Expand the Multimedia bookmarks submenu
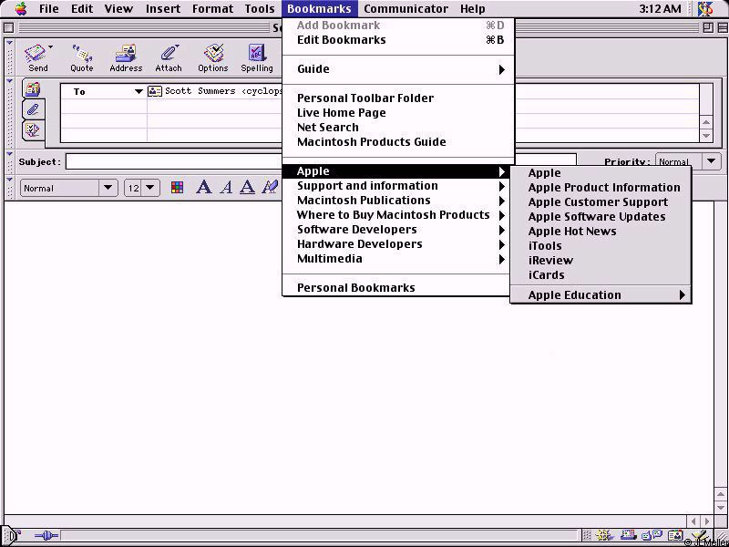The height and width of the screenshot is (547, 729). coord(398,259)
